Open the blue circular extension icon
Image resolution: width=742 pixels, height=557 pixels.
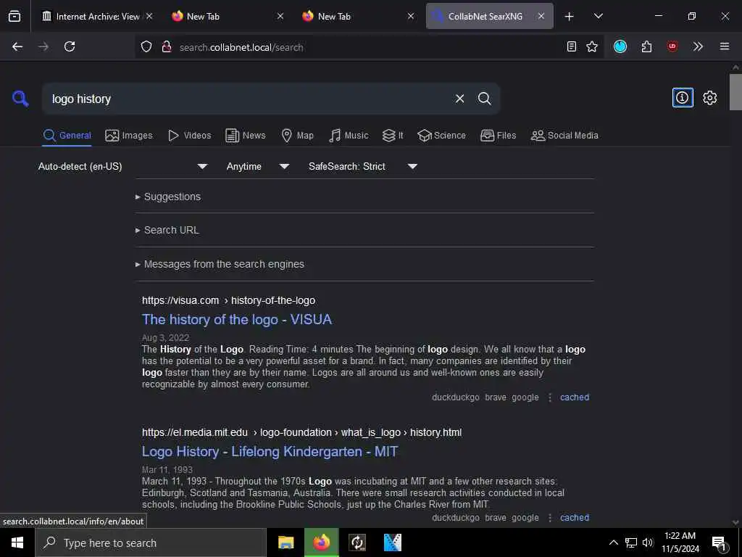[x=620, y=46]
